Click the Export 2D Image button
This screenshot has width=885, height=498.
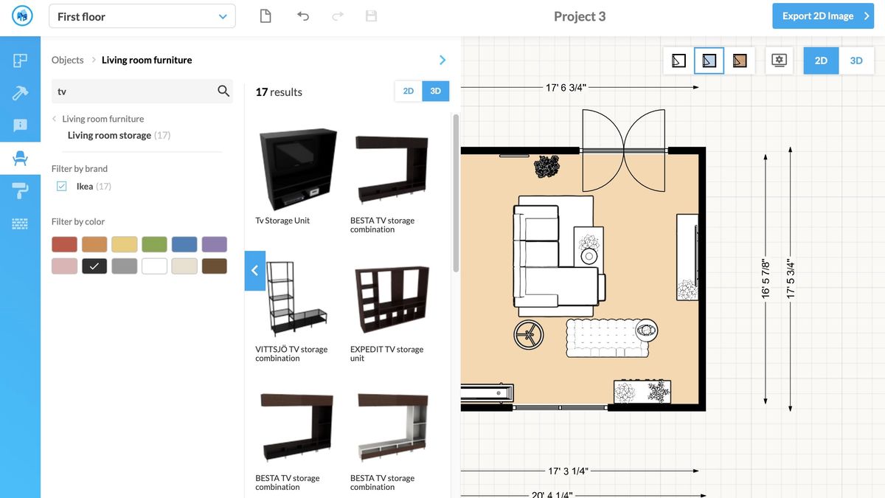(823, 15)
